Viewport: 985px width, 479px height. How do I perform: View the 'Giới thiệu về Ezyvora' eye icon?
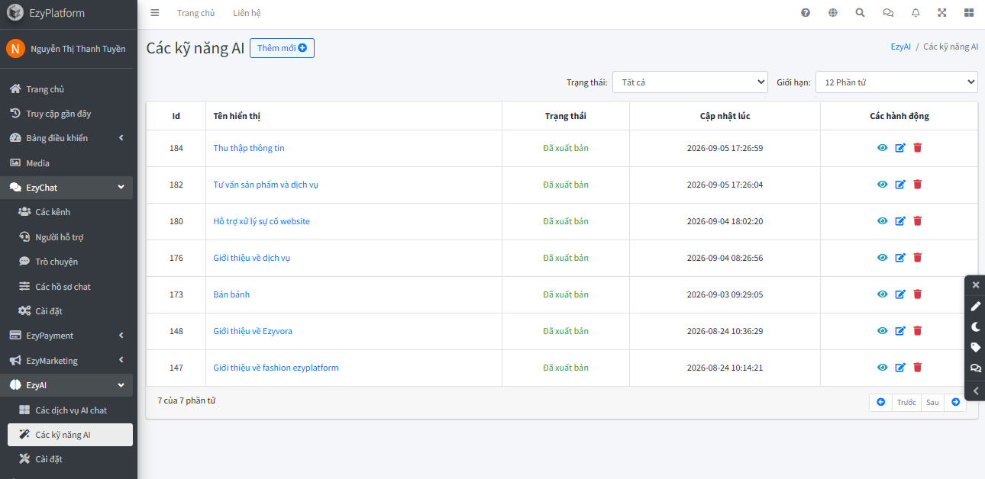point(883,331)
